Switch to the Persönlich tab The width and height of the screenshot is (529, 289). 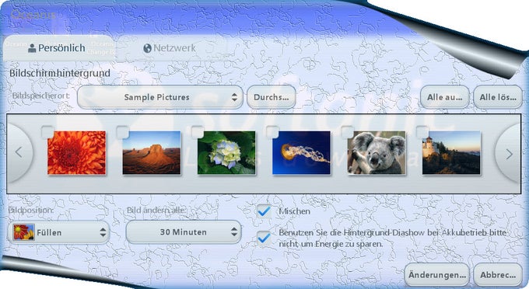pos(58,48)
